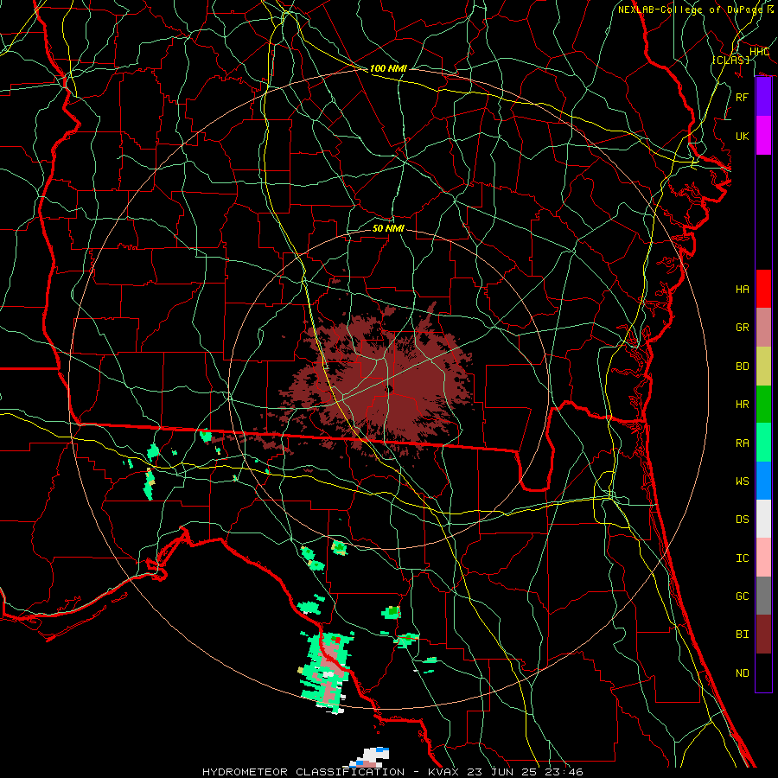Click the WS blue legend swatch
Viewport: 778px width, 778px height.
click(x=763, y=481)
